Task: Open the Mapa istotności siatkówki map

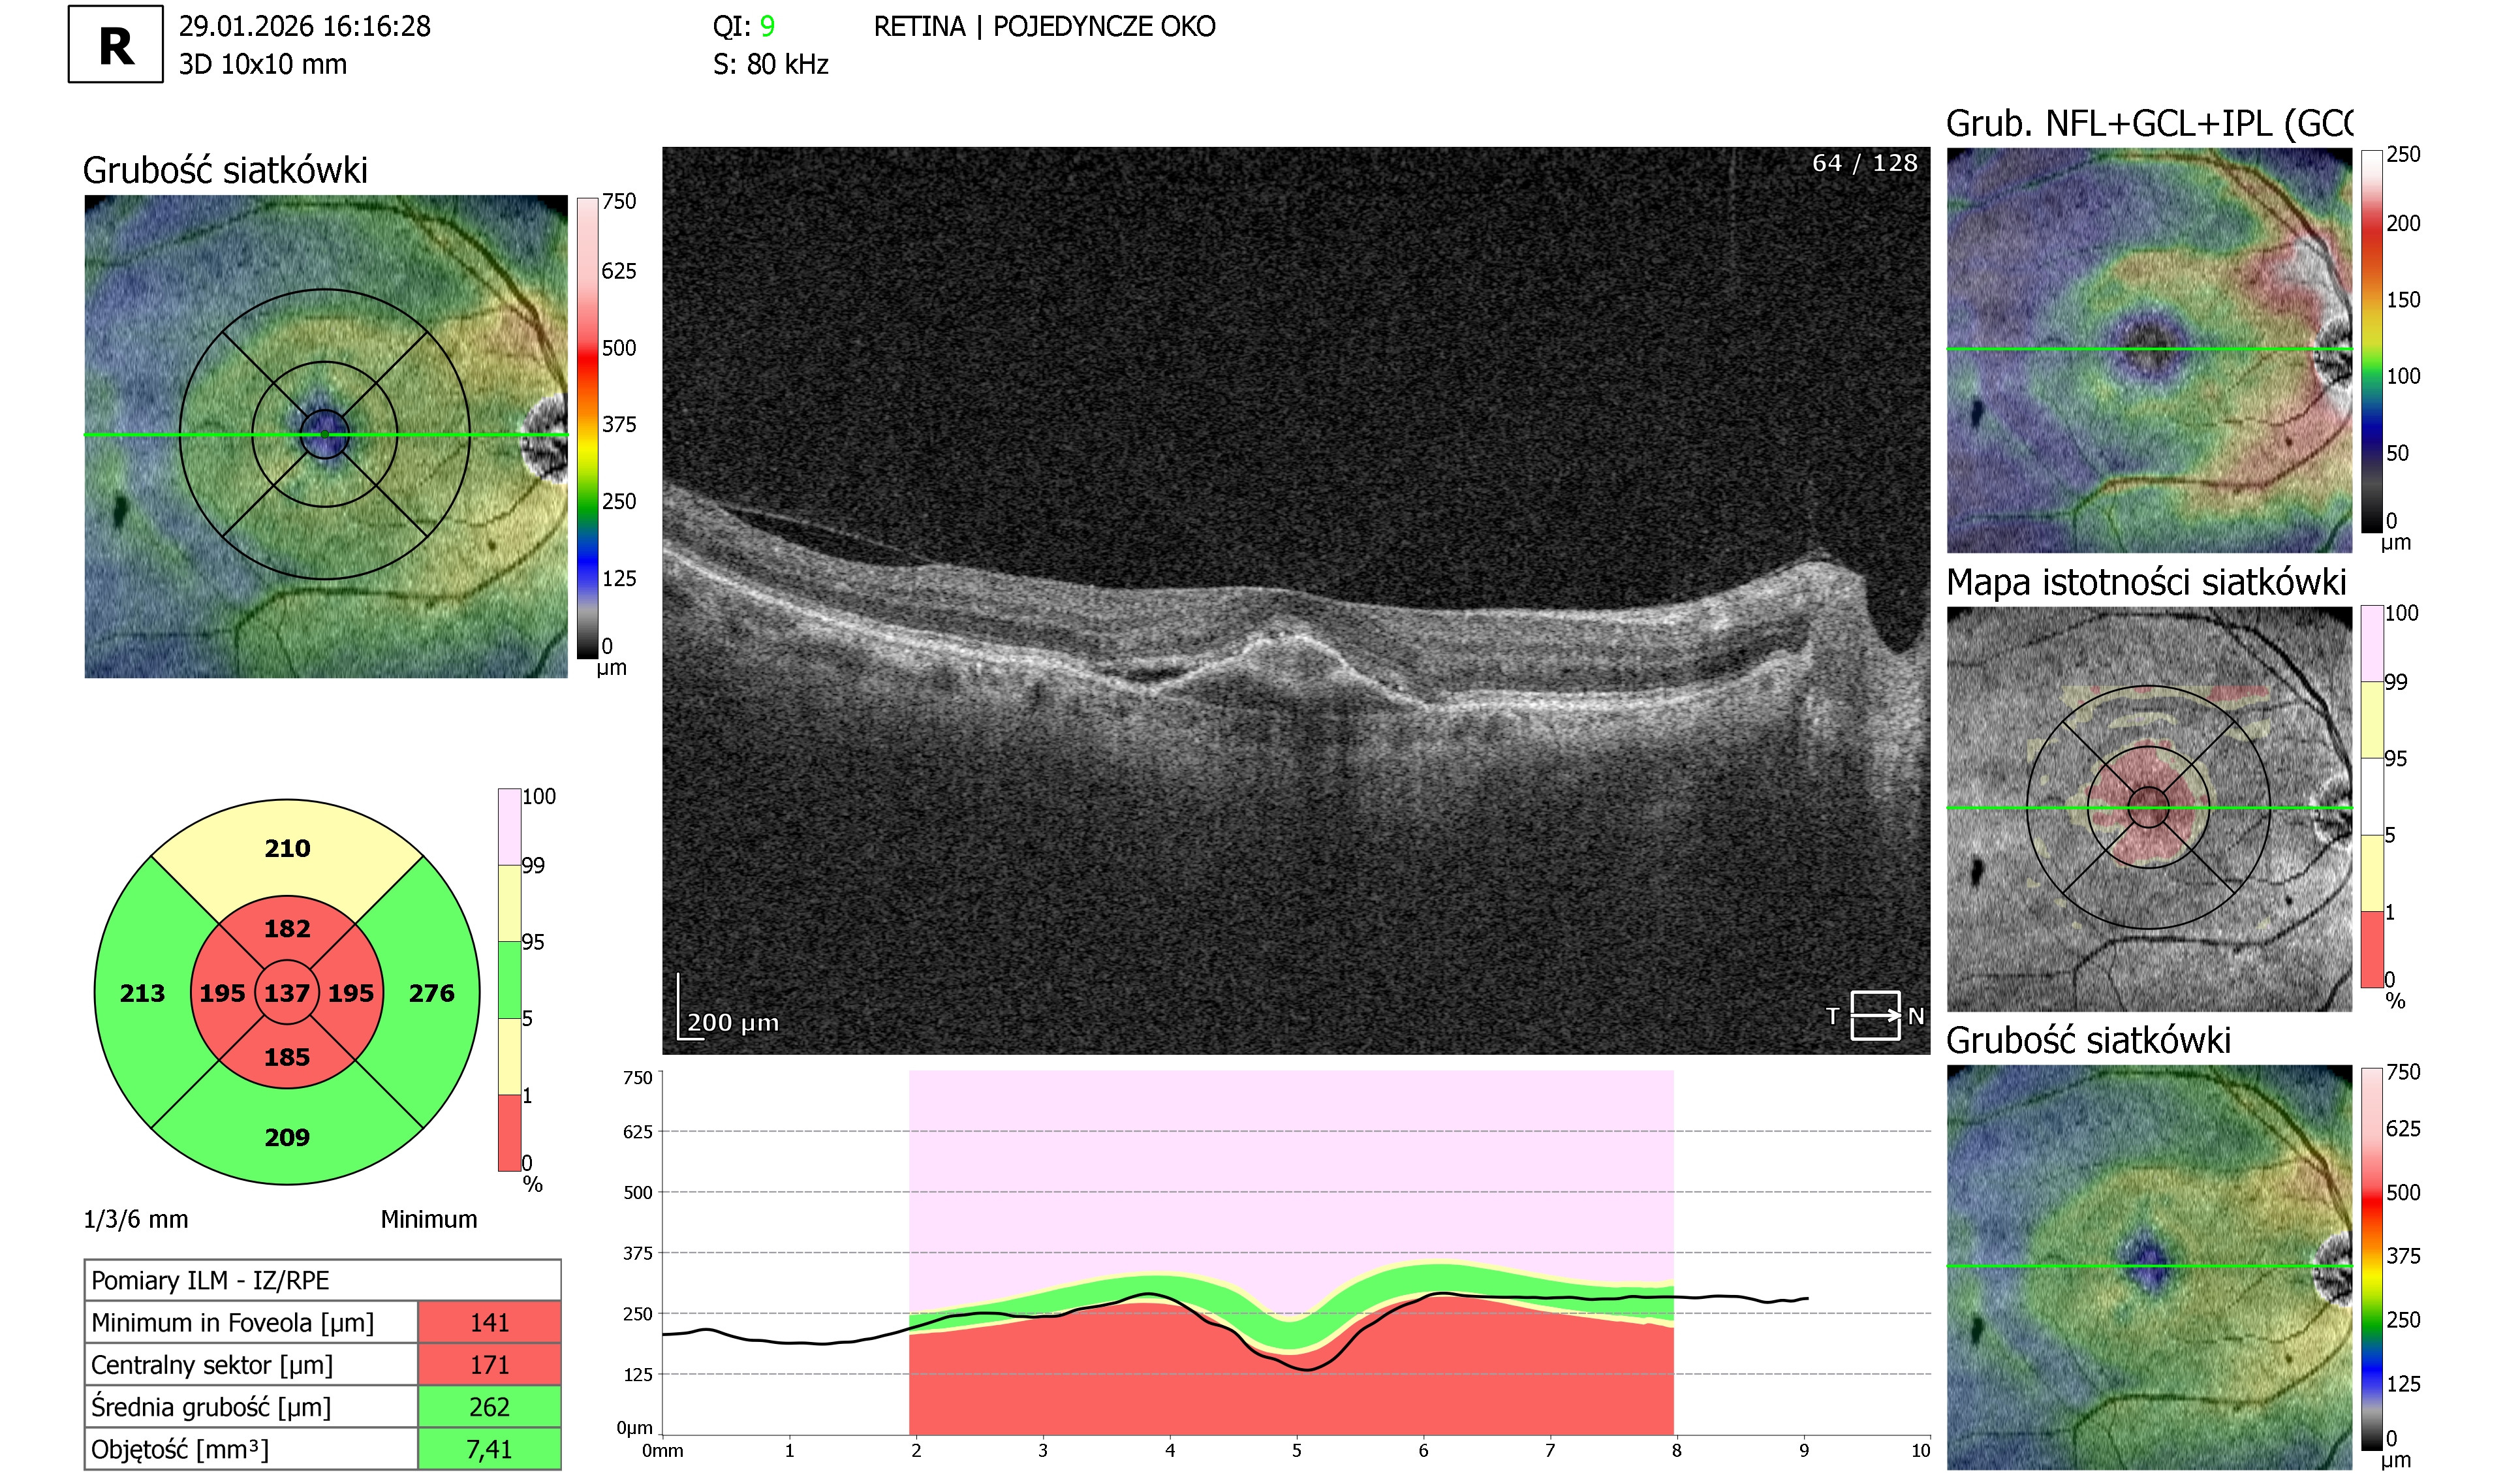Action: (2149, 809)
